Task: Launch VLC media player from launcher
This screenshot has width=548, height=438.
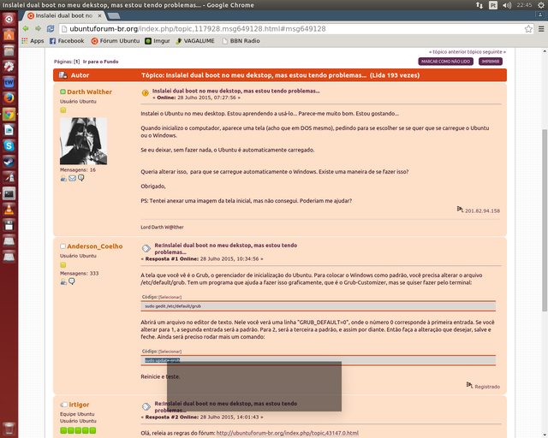Action: (x=9, y=210)
